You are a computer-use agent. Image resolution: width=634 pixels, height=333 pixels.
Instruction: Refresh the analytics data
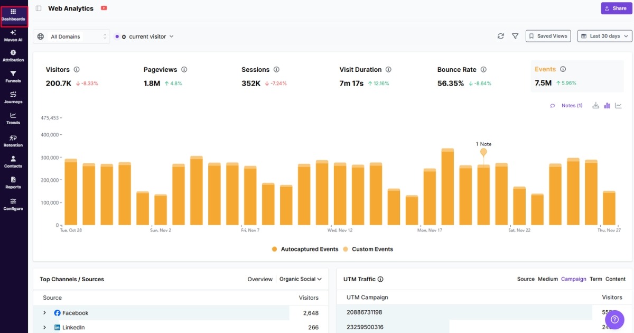(x=500, y=36)
